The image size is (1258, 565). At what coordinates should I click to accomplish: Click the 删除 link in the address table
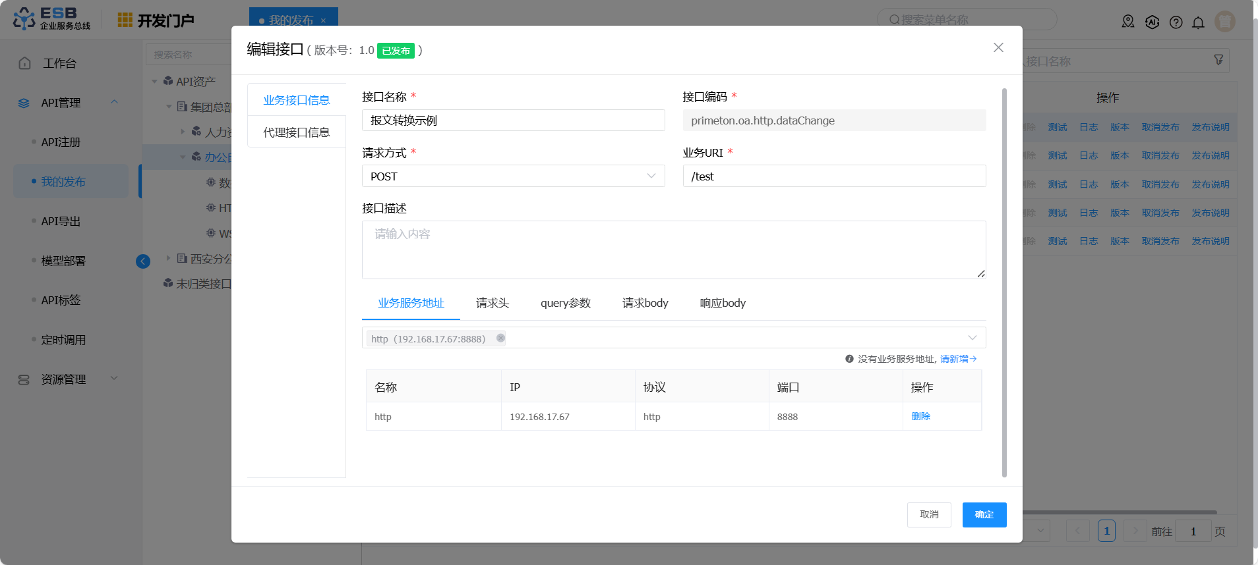coord(920,416)
